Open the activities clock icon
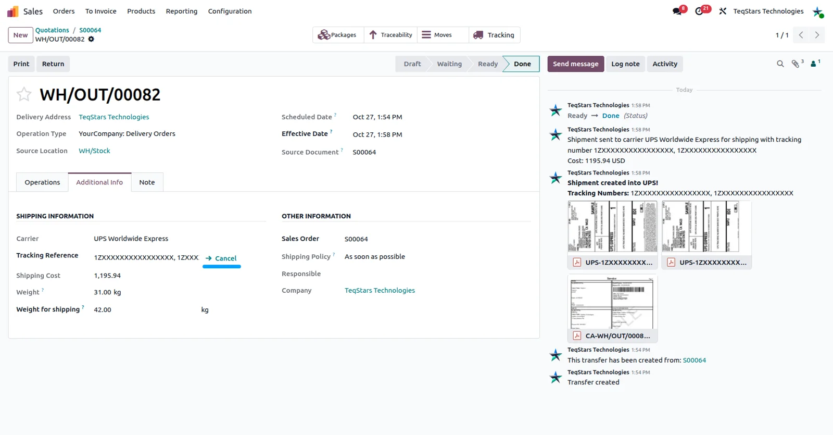This screenshot has width=833, height=435. [699, 11]
